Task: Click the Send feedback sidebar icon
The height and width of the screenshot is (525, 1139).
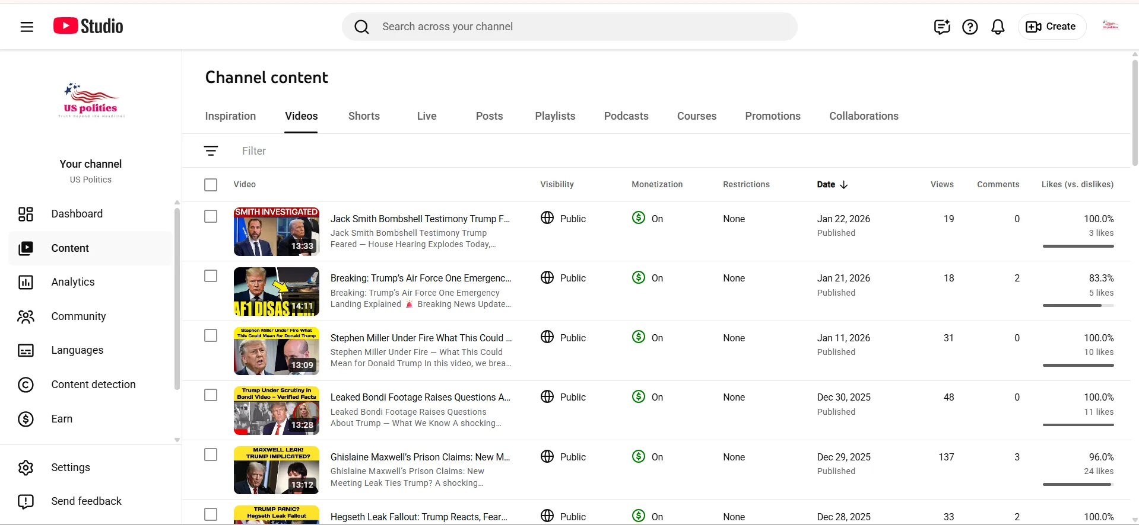Action: [x=26, y=501]
